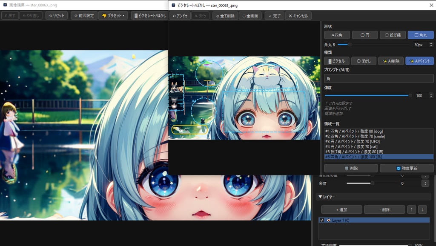
Task: Increase the corner radius with up stepper arrow
Action: point(431,43)
